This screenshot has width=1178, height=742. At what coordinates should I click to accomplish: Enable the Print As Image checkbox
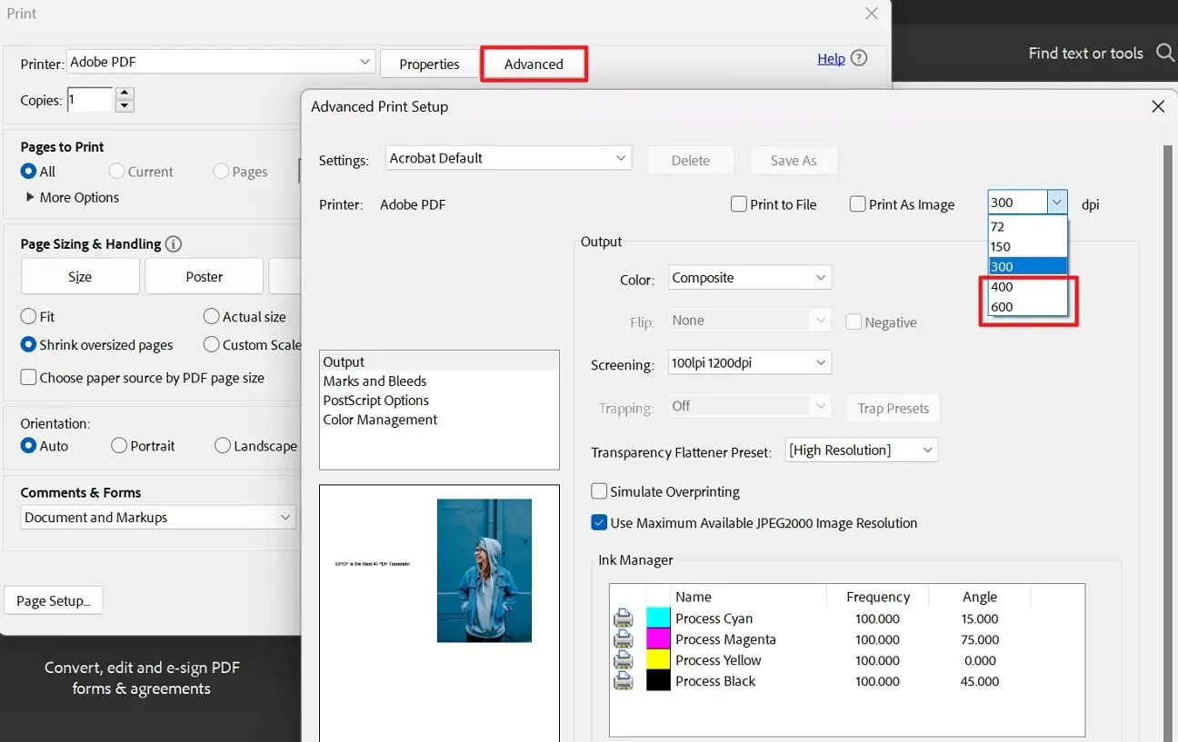pyautogui.click(x=857, y=203)
